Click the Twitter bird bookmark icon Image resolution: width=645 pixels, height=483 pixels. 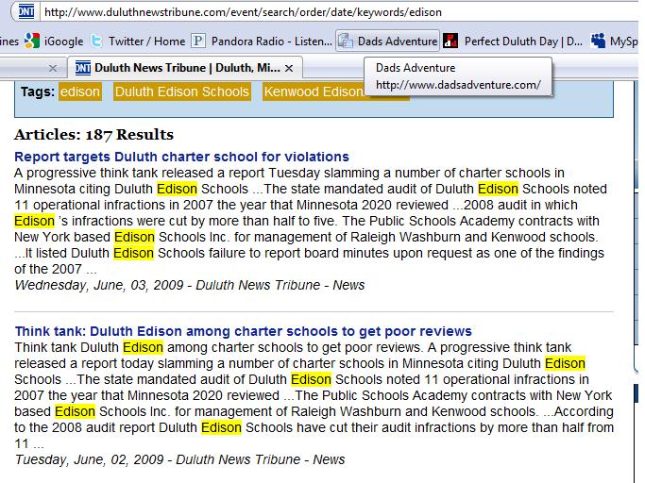pyautogui.click(x=96, y=42)
